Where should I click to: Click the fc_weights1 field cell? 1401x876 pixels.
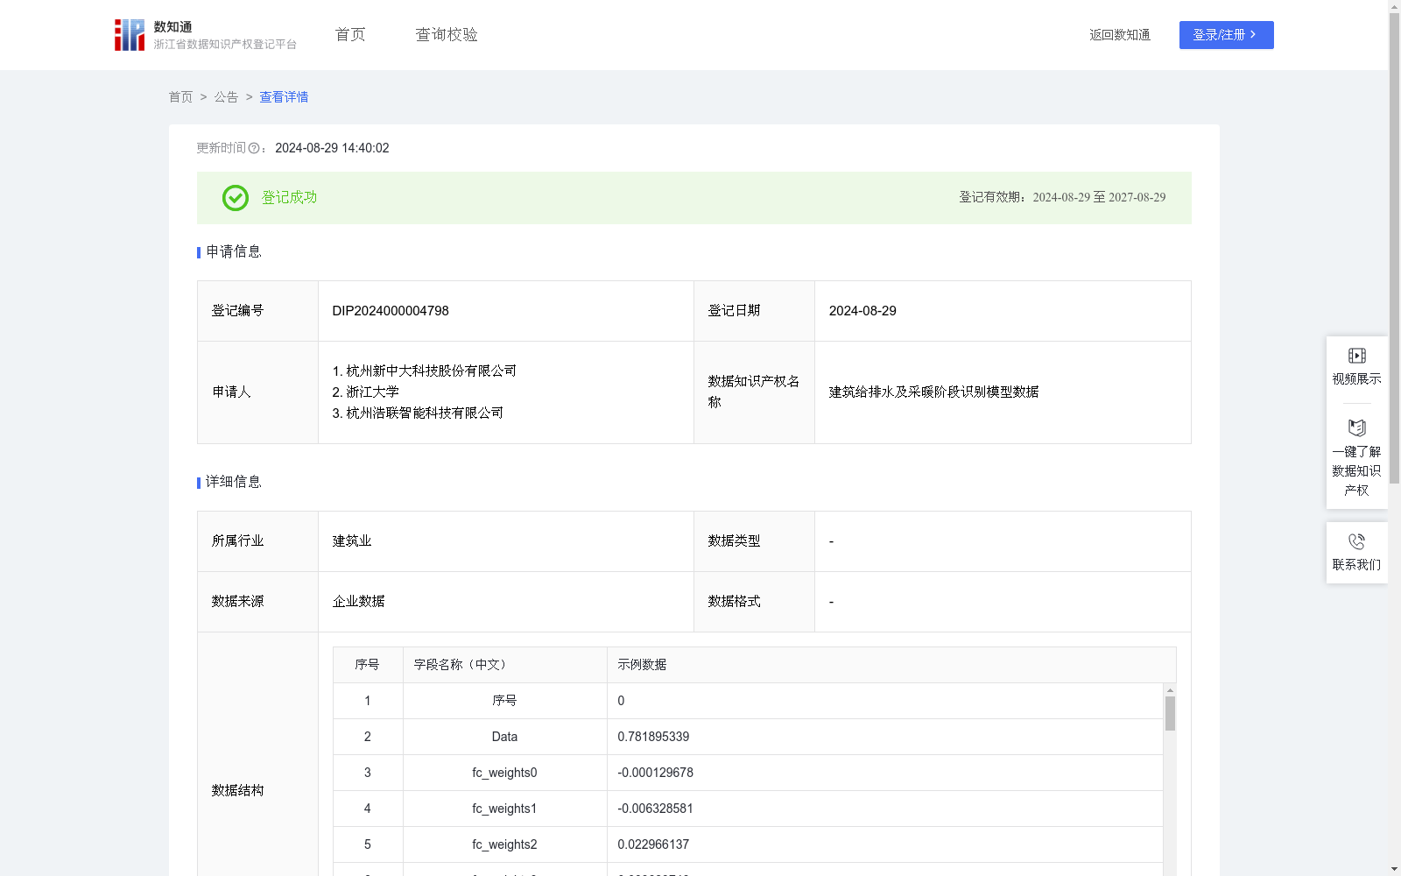point(504,809)
